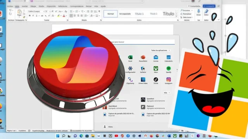Launch TikTok from pinned apps
Viewport: 248px width, 139px height.
tap(156, 81)
